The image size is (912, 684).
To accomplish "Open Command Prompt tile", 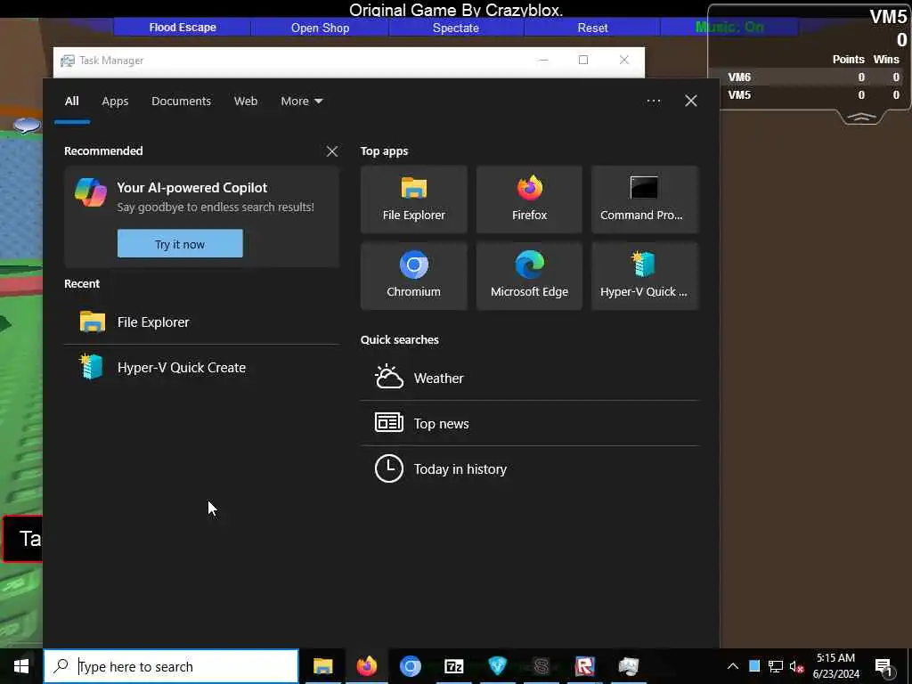I will pyautogui.click(x=645, y=199).
